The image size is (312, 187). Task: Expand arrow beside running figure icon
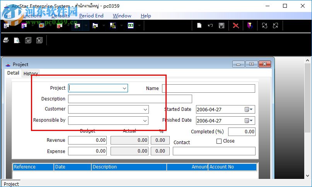point(121,25)
